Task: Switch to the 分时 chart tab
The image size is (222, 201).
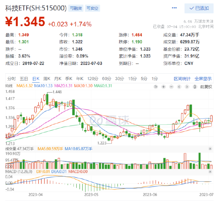Action: point(12,79)
